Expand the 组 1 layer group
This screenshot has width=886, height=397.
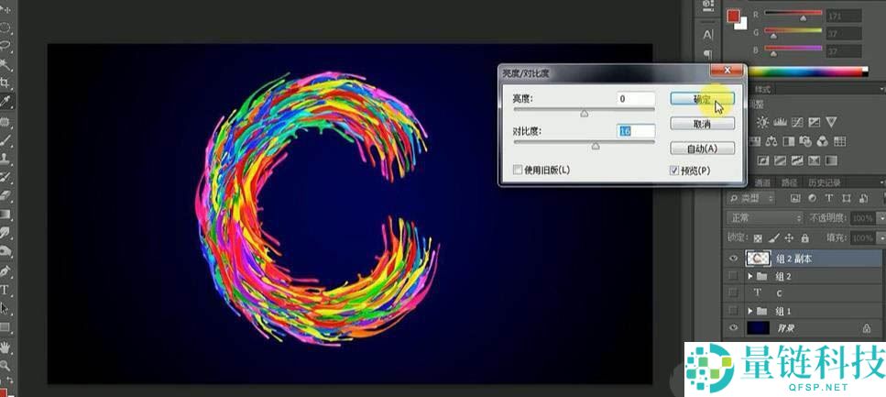750,311
